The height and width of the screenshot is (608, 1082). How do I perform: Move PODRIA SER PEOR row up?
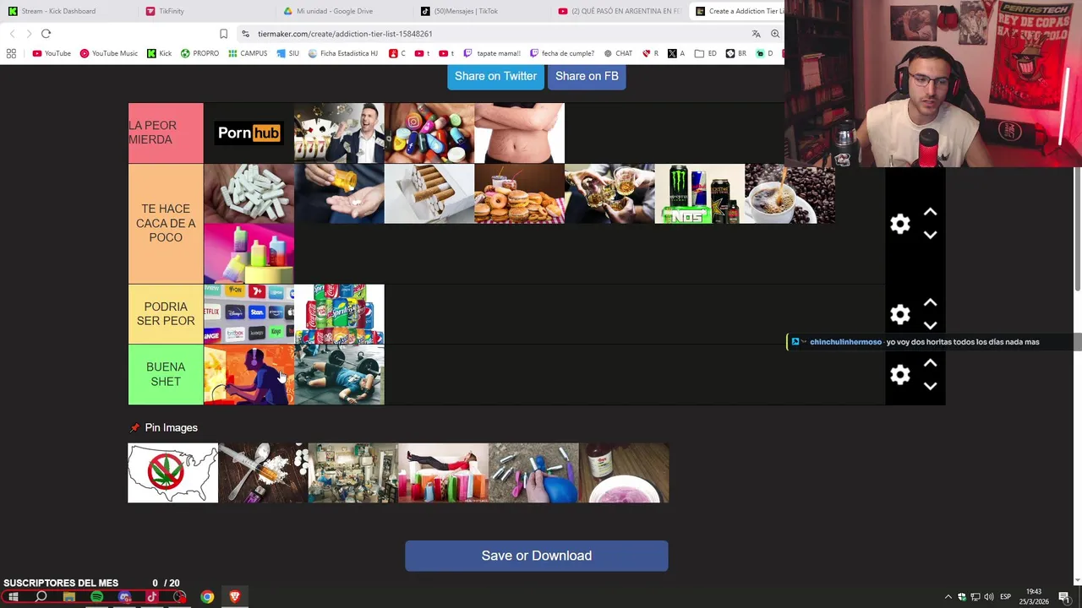click(930, 302)
